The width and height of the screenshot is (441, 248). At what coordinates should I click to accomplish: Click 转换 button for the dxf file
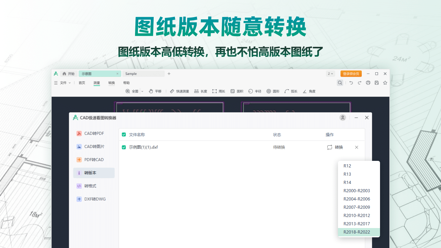click(335, 147)
